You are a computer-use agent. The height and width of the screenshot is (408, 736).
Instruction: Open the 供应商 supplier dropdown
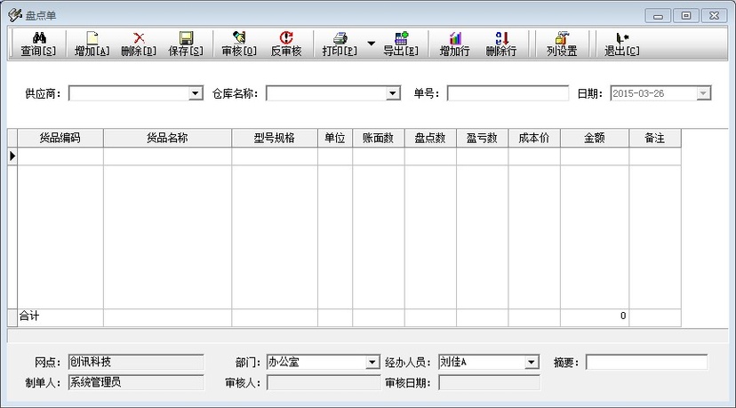click(x=196, y=93)
